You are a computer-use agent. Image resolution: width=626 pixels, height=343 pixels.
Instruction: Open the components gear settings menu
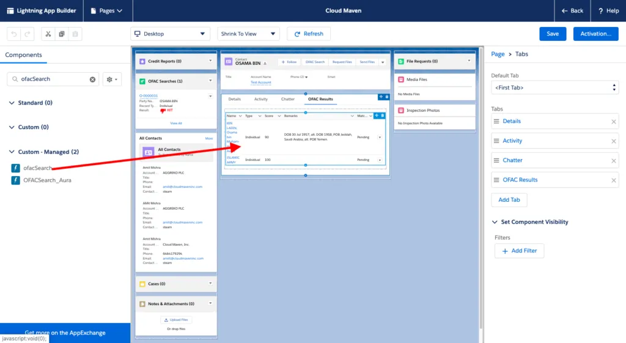pyautogui.click(x=112, y=79)
